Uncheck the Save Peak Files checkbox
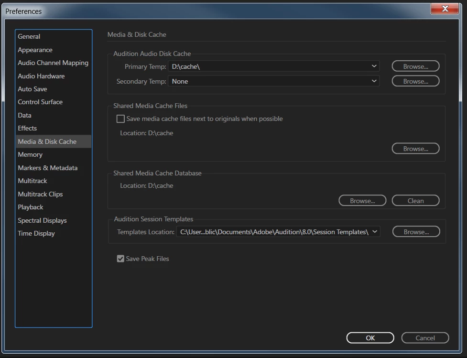Image resolution: width=467 pixels, height=358 pixels. [120, 259]
